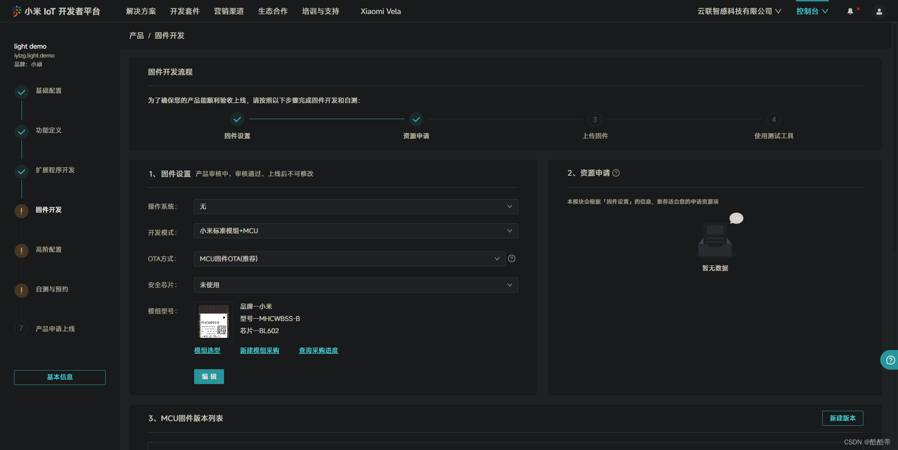Open the floating help button
Image resolution: width=898 pixels, height=450 pixels.
click(890, 360)
